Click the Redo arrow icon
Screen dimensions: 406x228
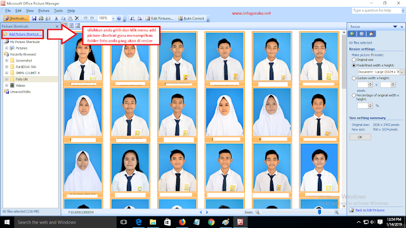(x=92, y=18)
